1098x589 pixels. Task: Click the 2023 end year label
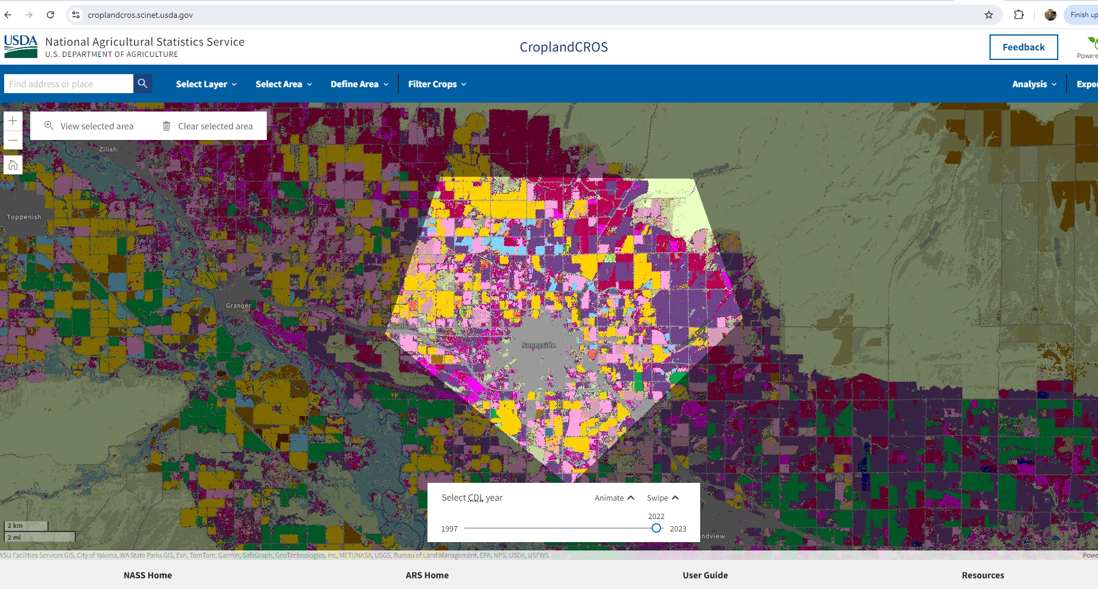tap(678, 529)
